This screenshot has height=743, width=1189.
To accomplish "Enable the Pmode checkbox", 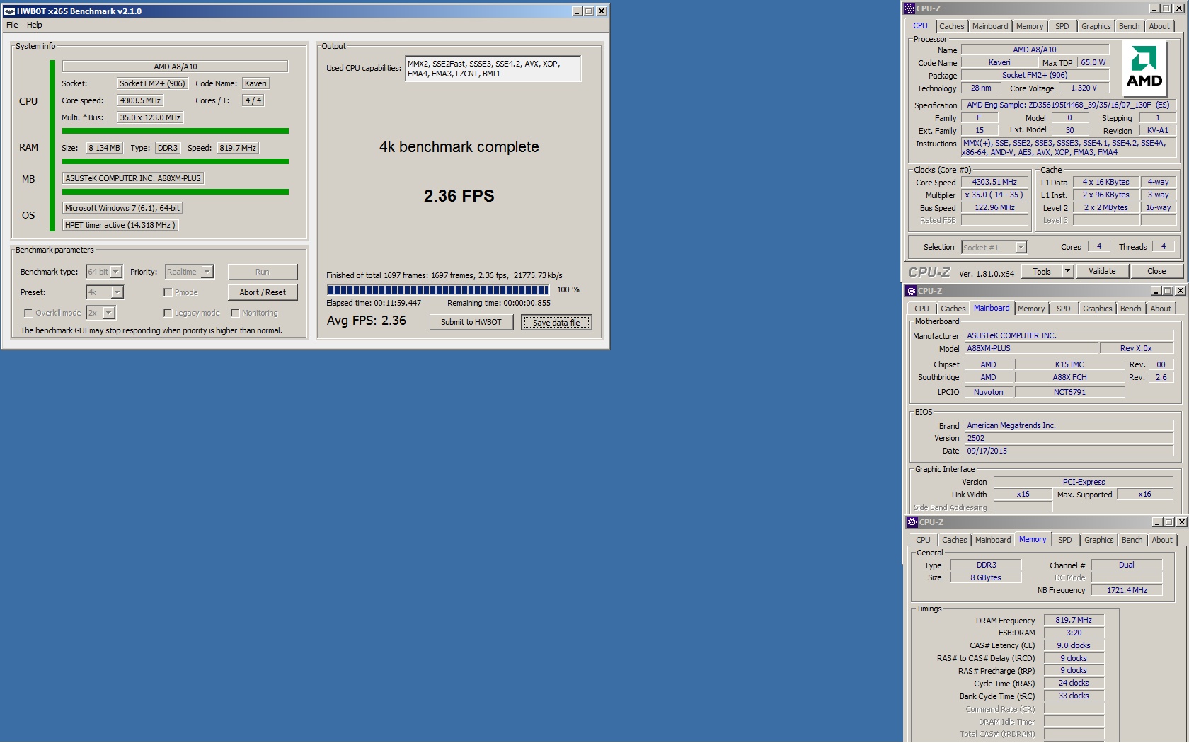I will [x=168, y=292].
